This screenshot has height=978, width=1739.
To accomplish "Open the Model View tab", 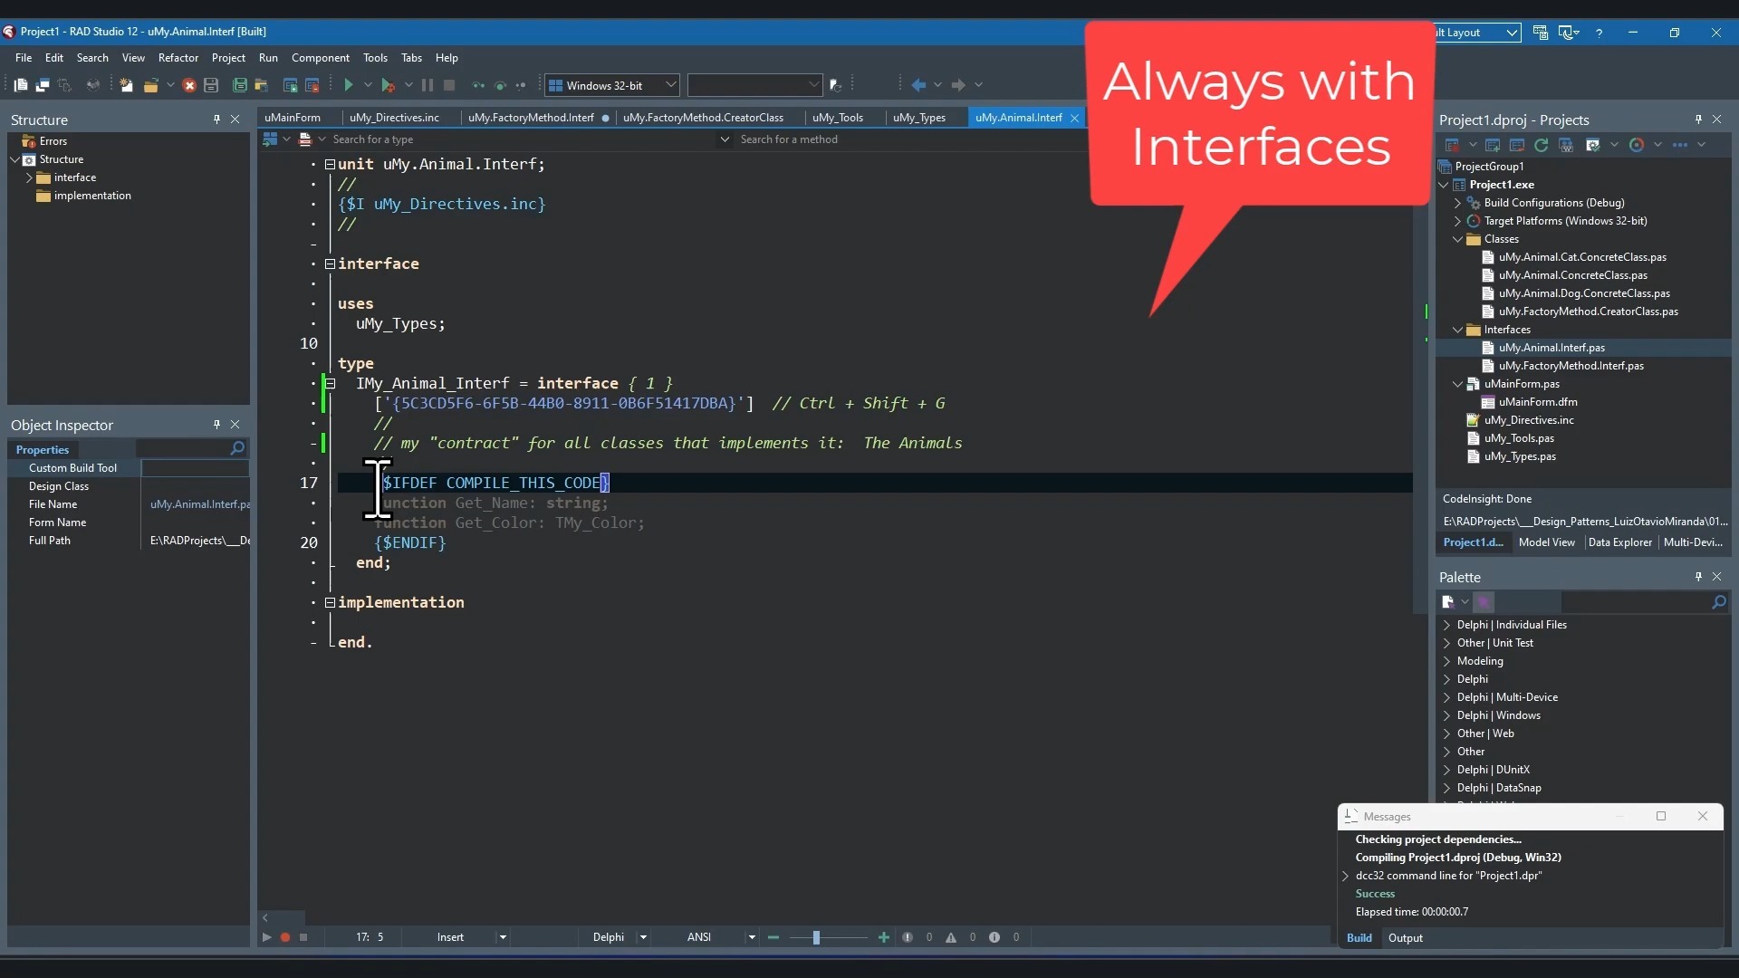I will pyautogui.click(x=1546, y=542).
